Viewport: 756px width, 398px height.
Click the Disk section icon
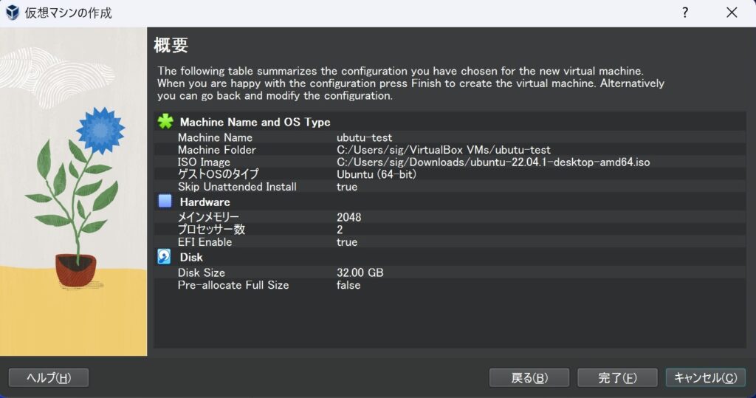tap(165, 257)
